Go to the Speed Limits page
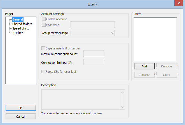The image size is (185, 125). [x=21, y=28]
